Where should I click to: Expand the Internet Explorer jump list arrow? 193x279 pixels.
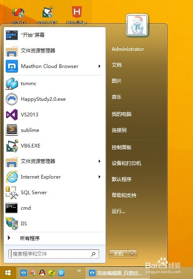[100, 177]
